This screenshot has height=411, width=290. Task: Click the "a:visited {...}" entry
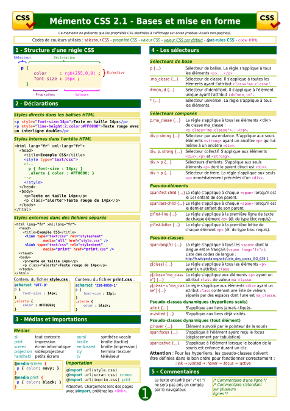click(161, 314)
